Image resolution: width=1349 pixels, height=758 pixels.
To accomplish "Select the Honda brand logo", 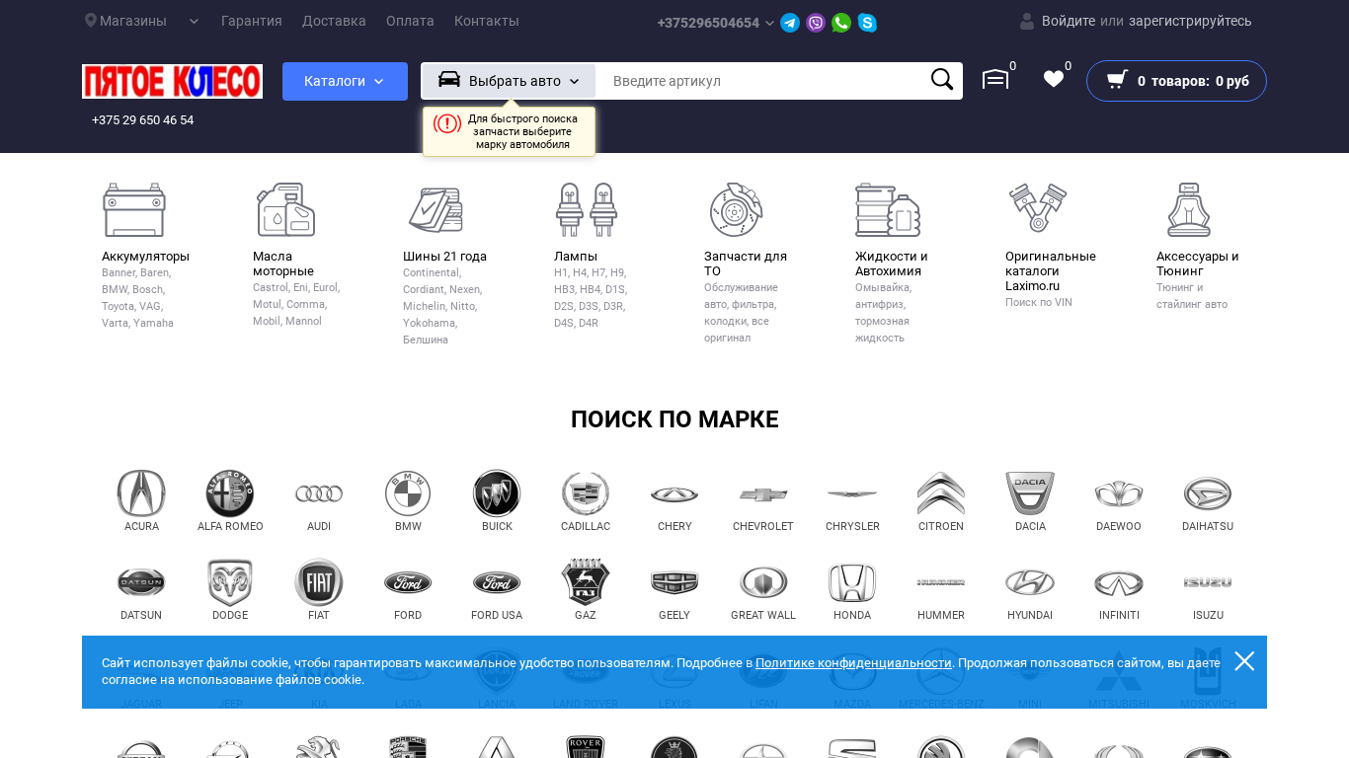I will coord(852,582).
